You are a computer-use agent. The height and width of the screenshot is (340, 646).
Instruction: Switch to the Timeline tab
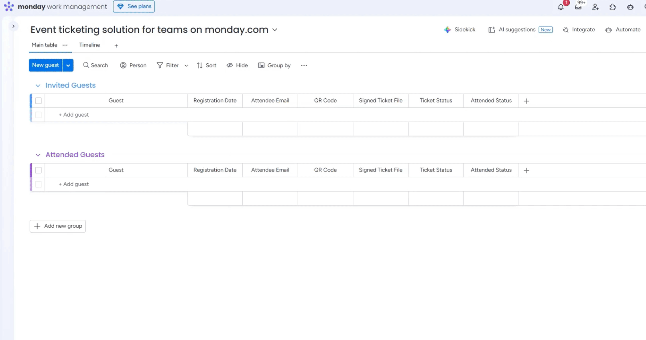[x=89, y=45]
